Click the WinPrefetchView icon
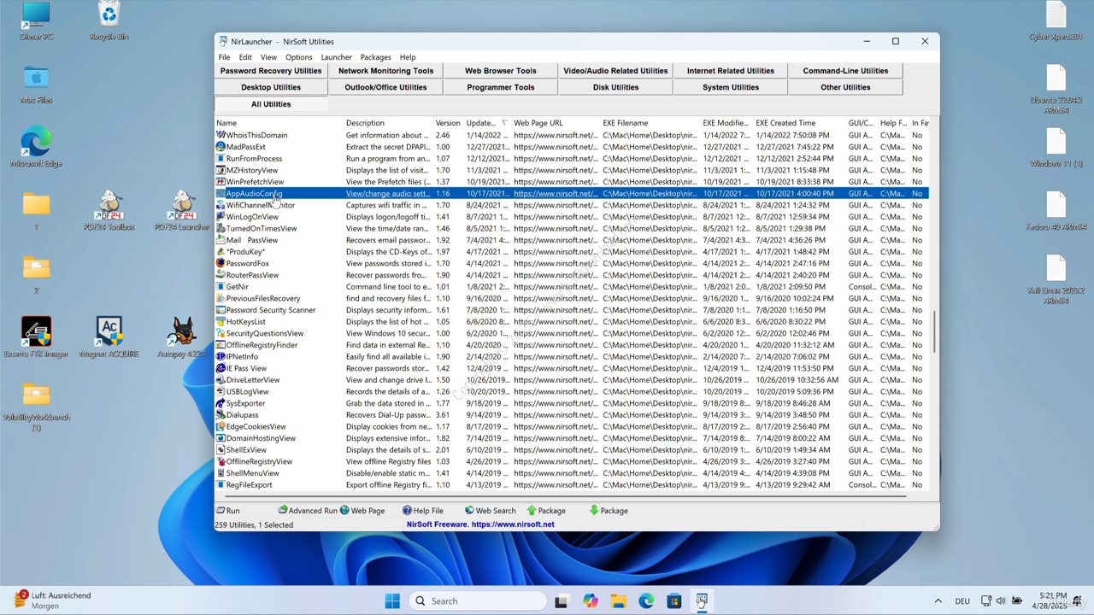Screen dimensions: 1094x615 [221, 182]
